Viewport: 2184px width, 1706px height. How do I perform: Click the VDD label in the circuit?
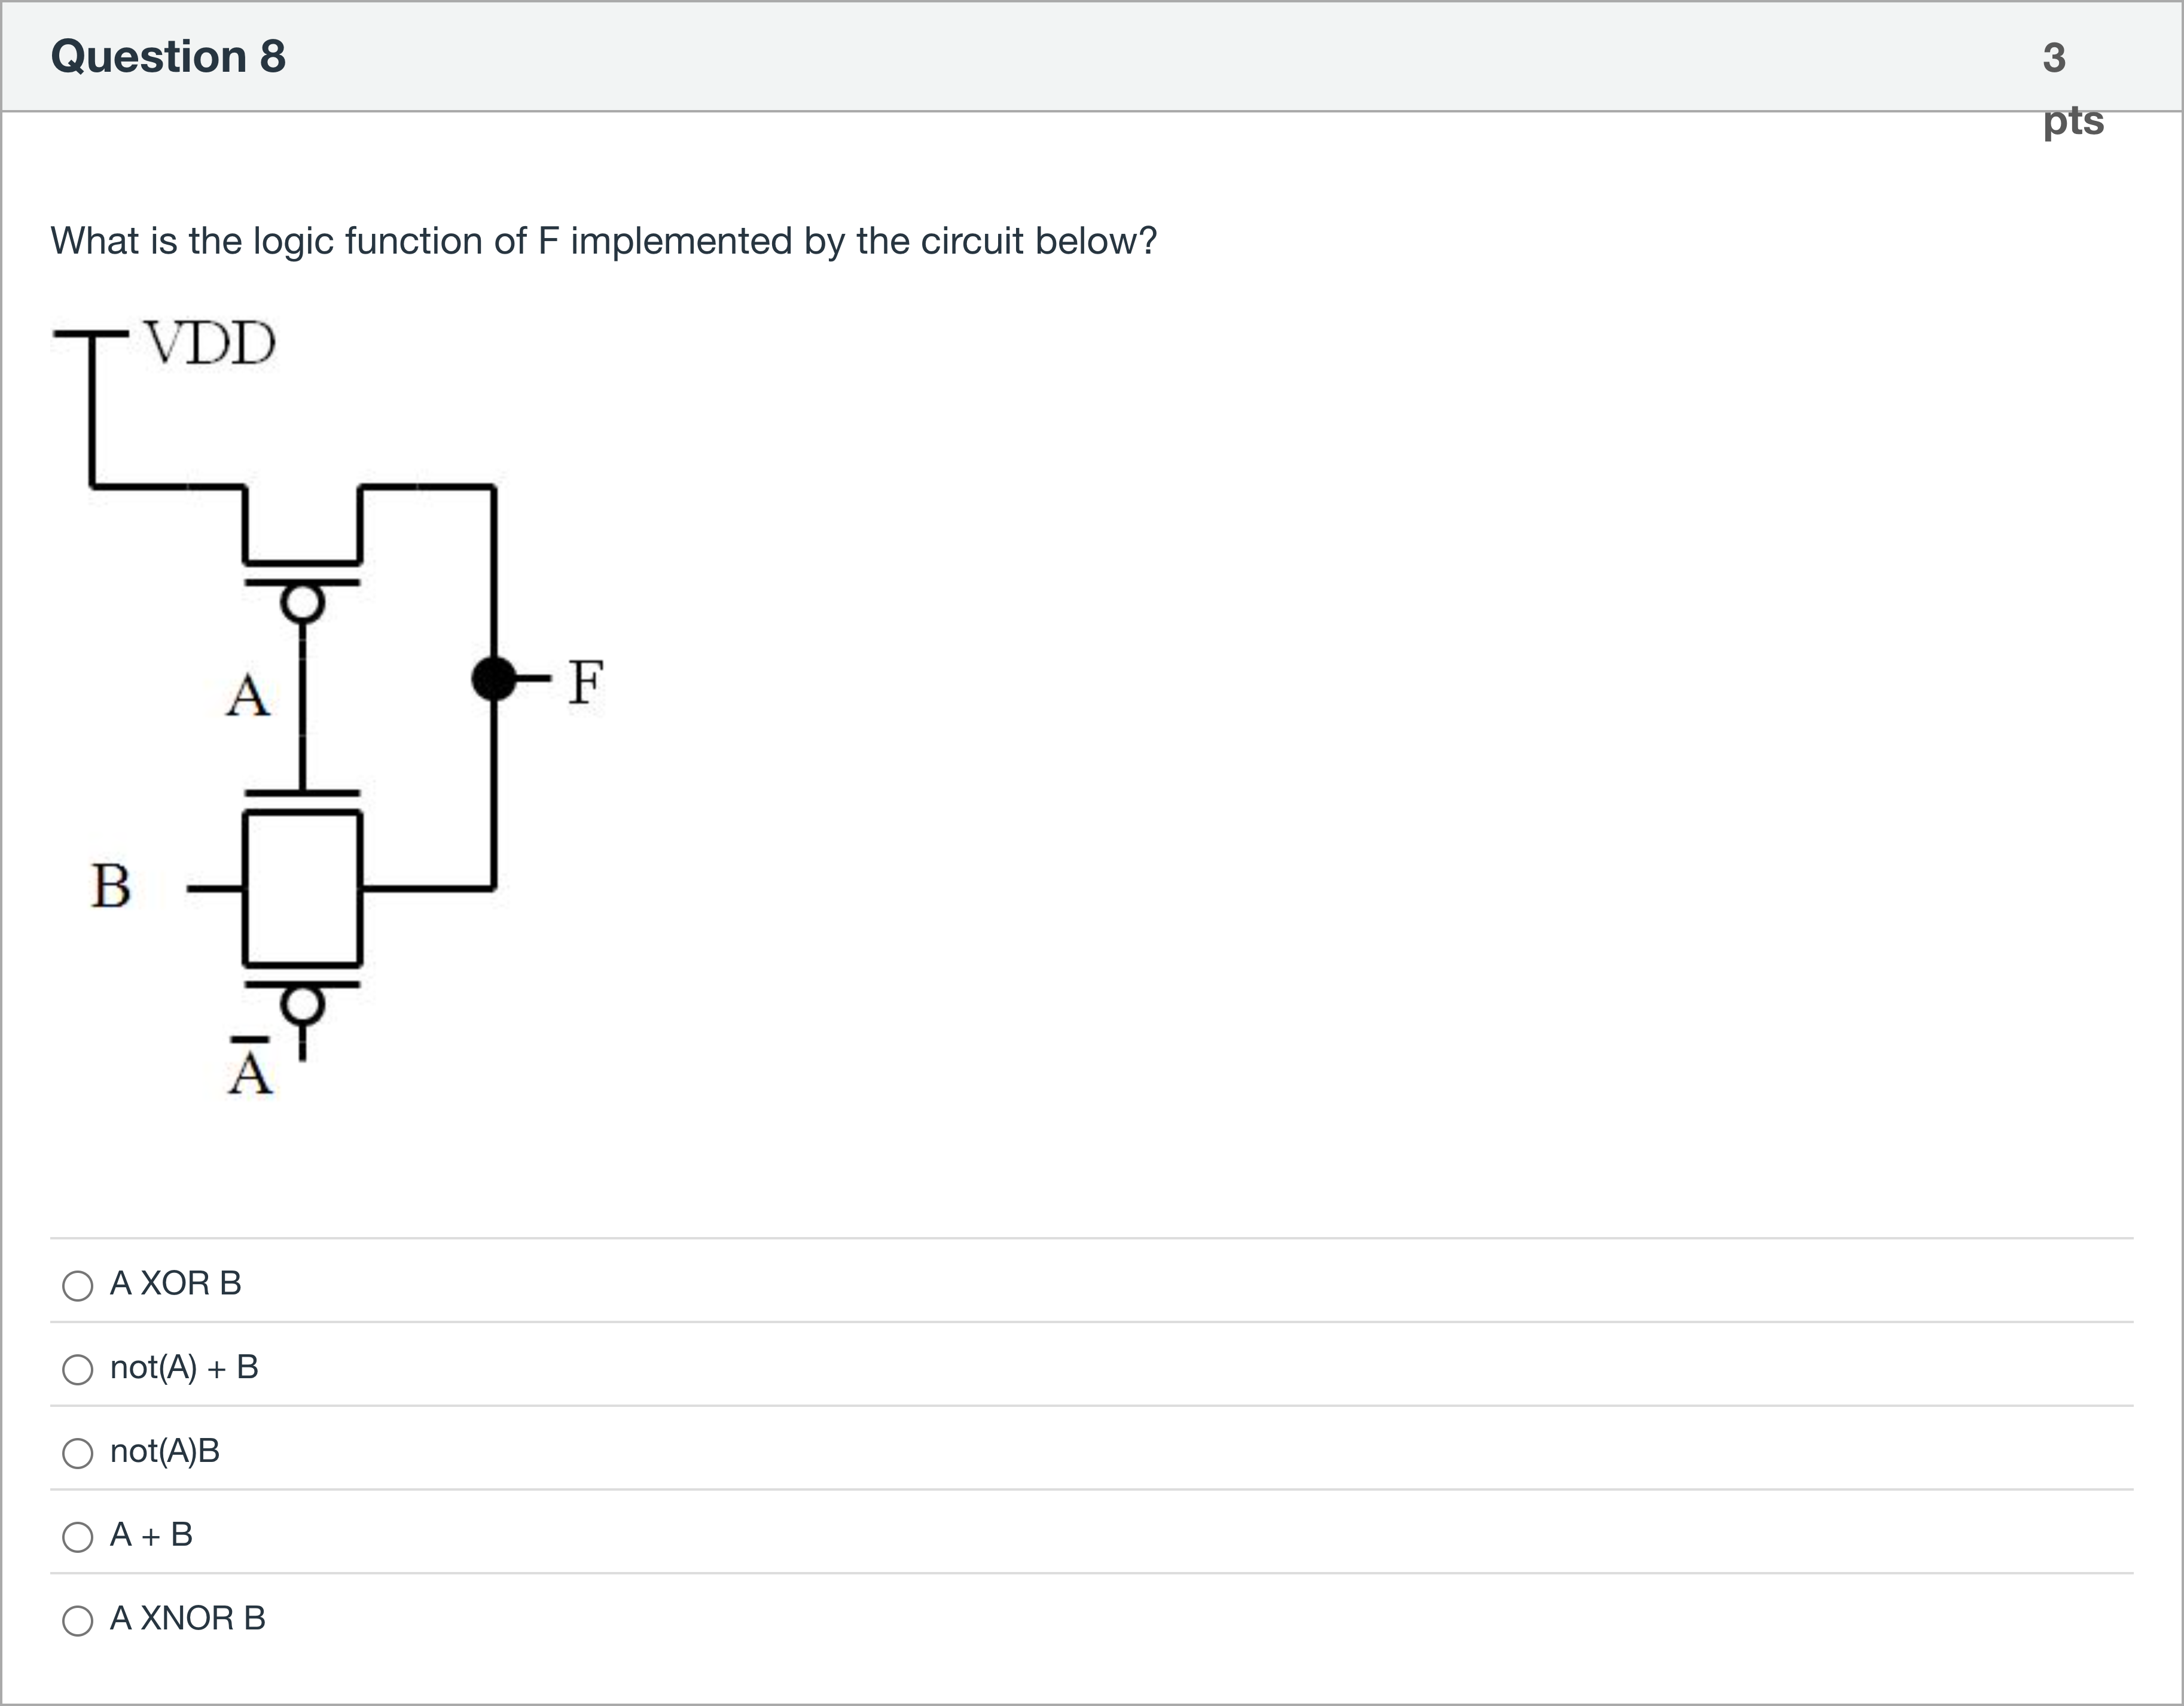tap(207, 342)
